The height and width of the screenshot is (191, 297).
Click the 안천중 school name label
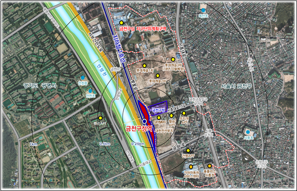click(83, 83)
